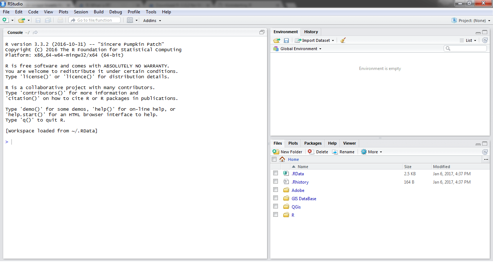Open the panes layout dropdown arrow

(x=137, y=21)
